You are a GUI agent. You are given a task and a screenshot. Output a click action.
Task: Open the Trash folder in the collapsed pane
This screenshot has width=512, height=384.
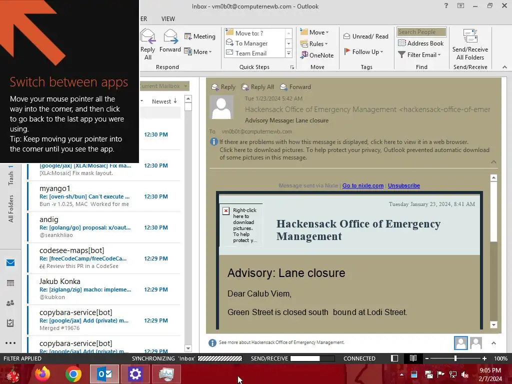coord(11,175)
